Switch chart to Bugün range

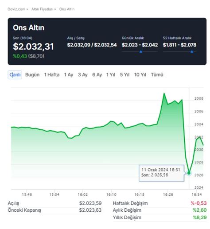(x=32, y=75)
